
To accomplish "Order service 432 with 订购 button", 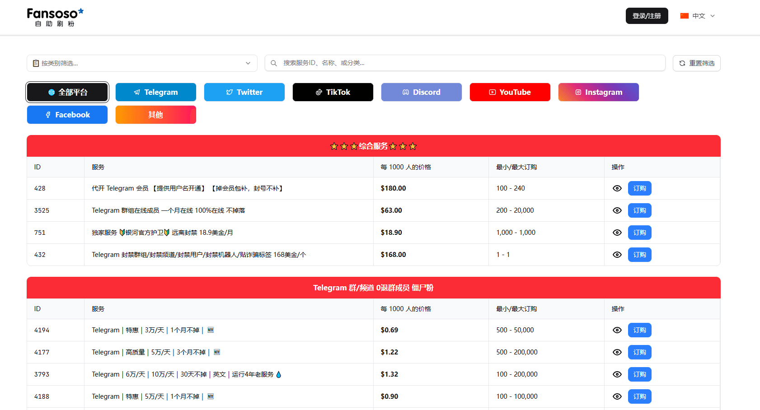I will point(639,255).
